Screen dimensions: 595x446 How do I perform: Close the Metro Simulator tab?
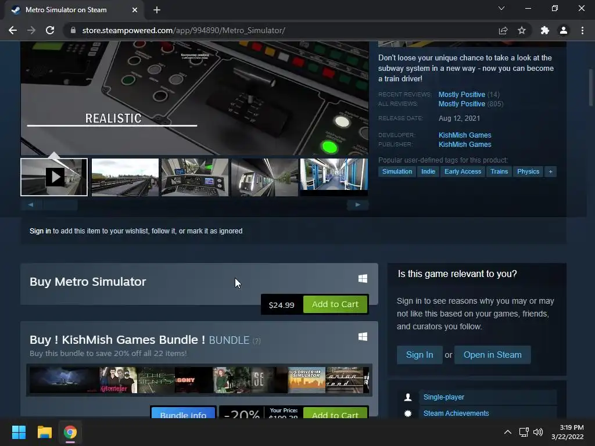135,10
